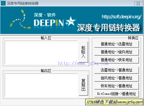Click the 输入区 group label

click(46, 38)
